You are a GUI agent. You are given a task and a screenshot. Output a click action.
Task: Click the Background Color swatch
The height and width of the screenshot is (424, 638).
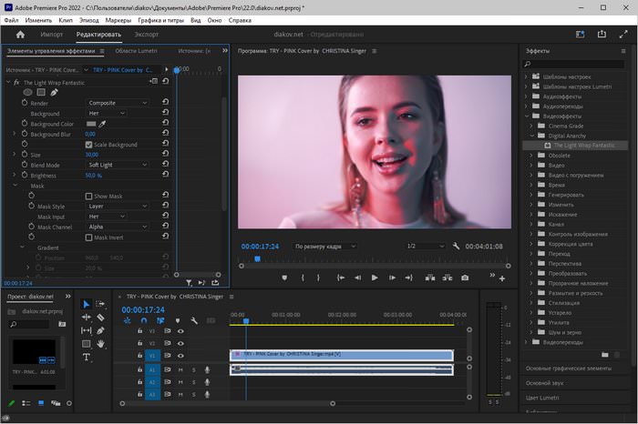[91, 124]
